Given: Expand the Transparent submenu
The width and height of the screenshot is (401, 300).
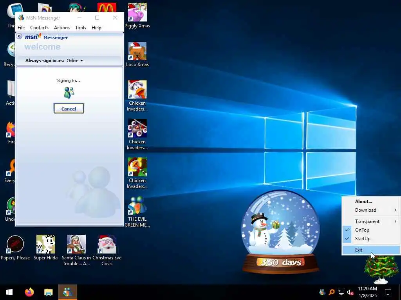Looking at the screenshot, I should (x=371, y=221).
